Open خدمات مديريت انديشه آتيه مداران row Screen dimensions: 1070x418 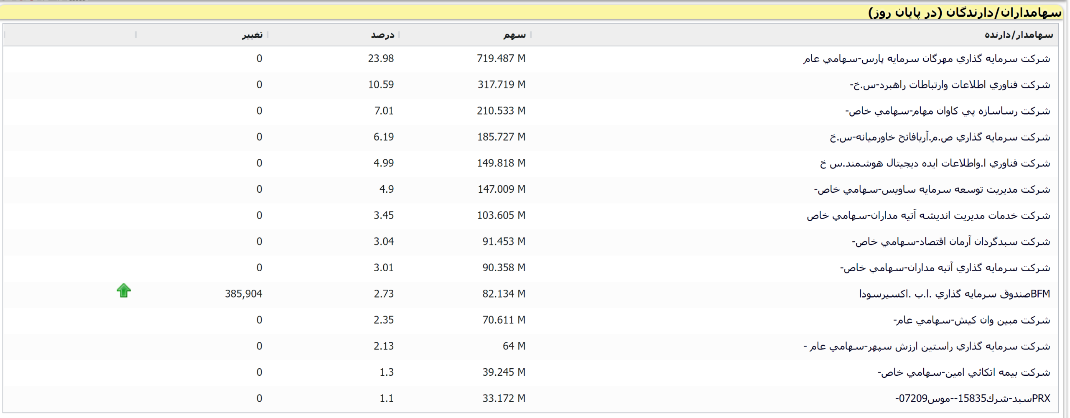pyautogui.click(x=928, y=216)
